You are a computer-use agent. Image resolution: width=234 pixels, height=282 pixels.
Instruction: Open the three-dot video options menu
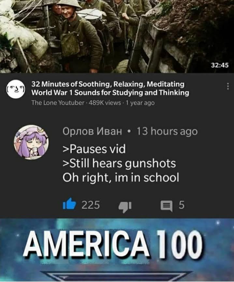click(228, 86)
